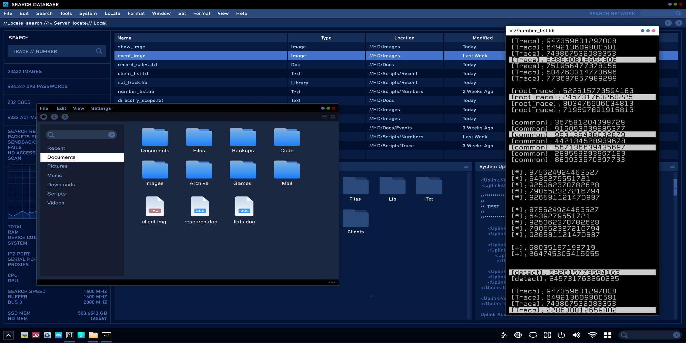686x343 pixels.
Task: Click the search icon in TRACE // NUMBER field
Action: coord(99,51)
